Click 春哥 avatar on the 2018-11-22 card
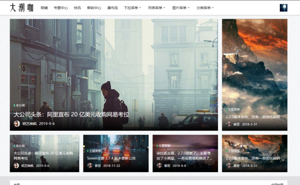Viewport: 300px width, 185px height. pyautogui.click(x=90, y=165)
